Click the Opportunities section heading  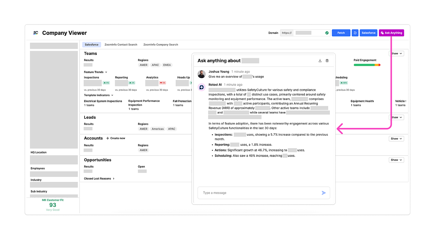(98, 160)
